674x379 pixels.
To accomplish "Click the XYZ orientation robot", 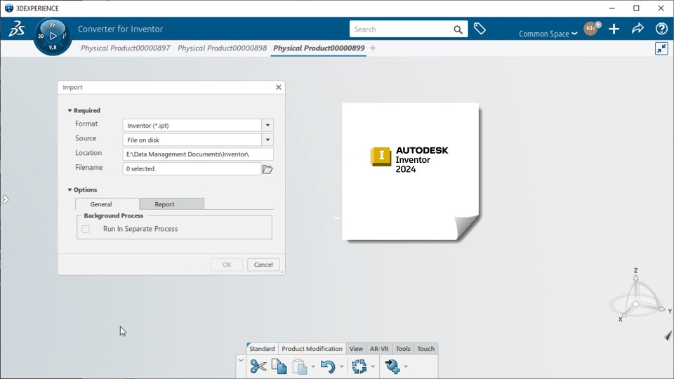I will coord(638,298).
